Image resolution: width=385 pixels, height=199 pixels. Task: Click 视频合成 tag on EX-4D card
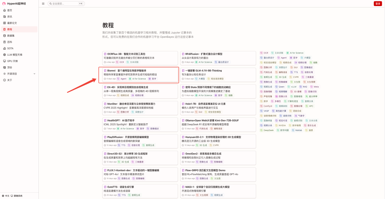pos(123,95)
